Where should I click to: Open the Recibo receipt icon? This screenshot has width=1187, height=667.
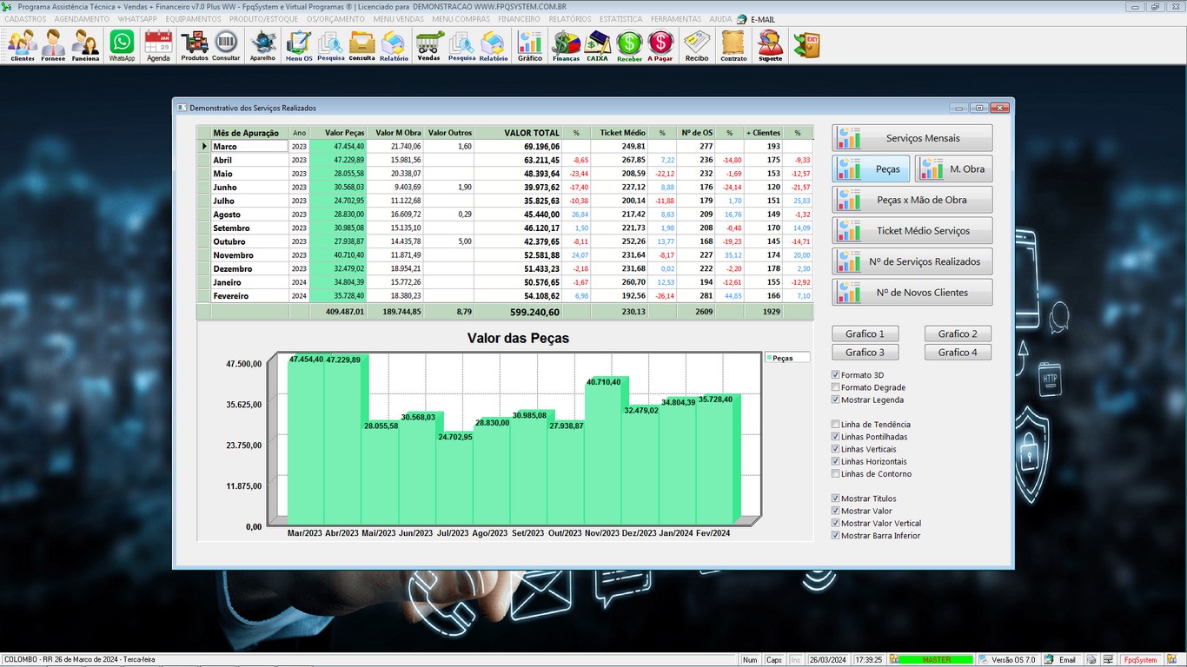coord(697,45)
